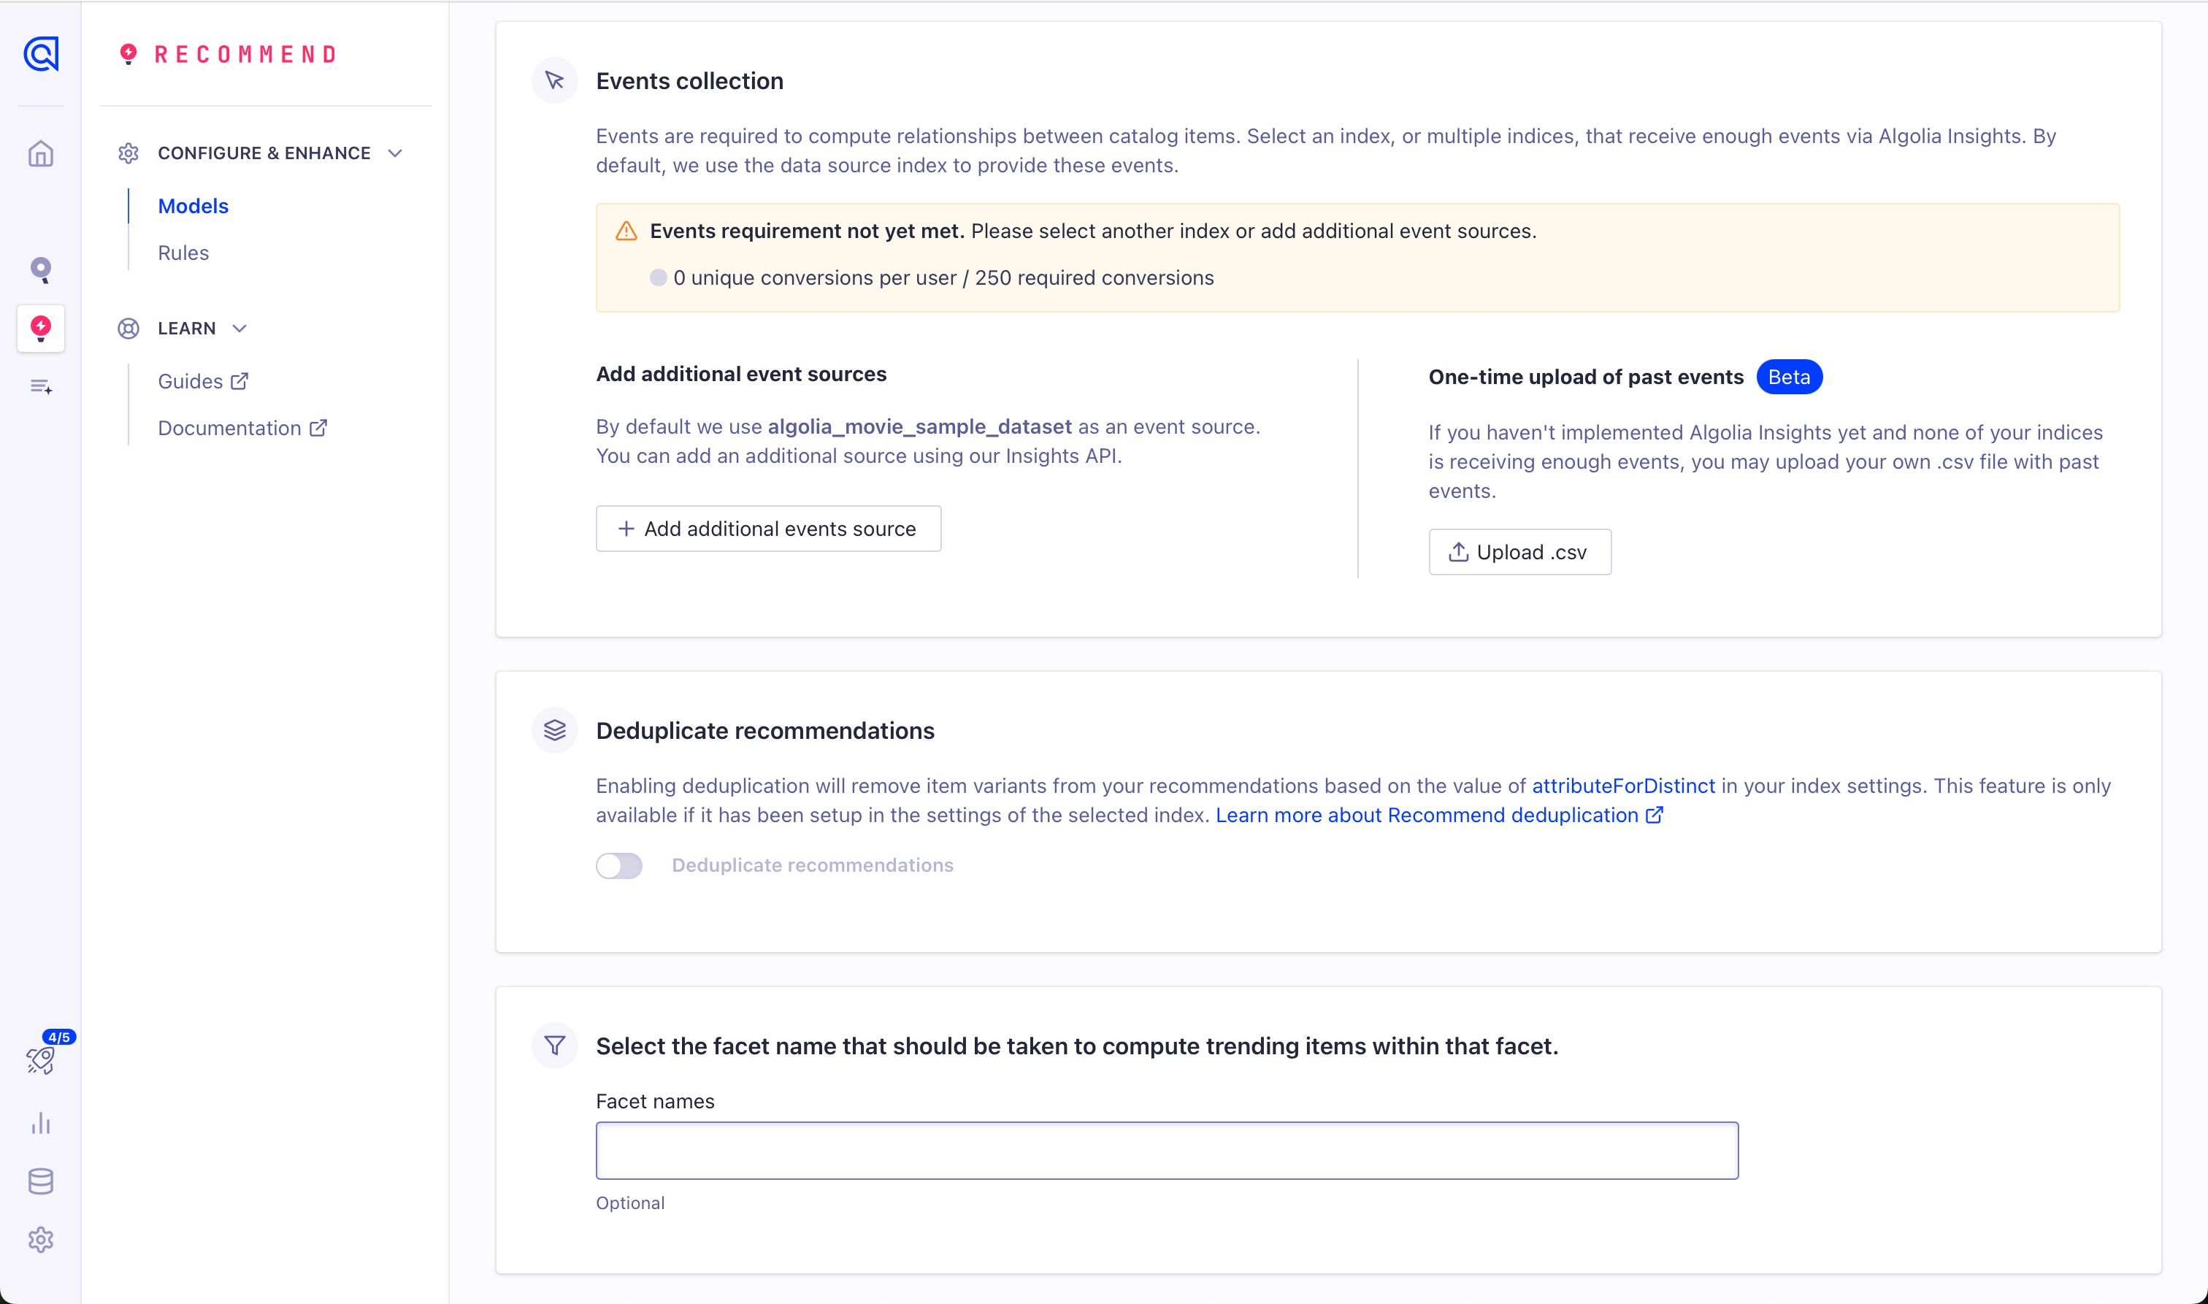Viewport: 2208px width, 1304px height.
Task: Select the Recommend product icon
Action: click(40, 329)
